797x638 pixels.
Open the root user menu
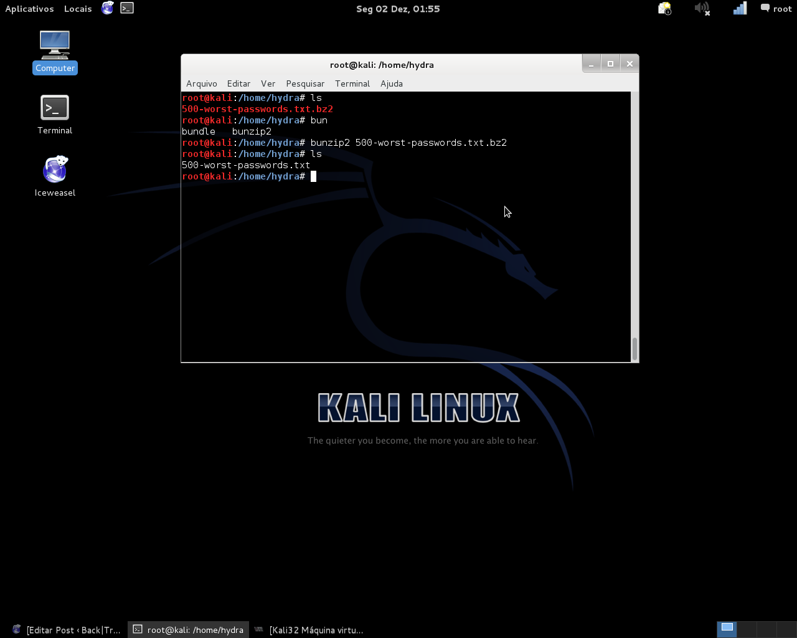(776, 9)
